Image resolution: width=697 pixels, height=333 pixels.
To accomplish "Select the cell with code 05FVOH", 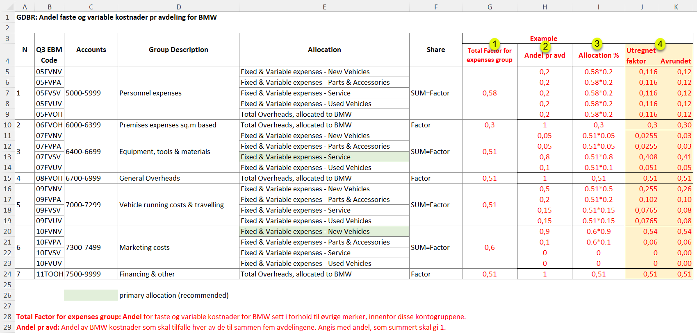I will [49, 114].
